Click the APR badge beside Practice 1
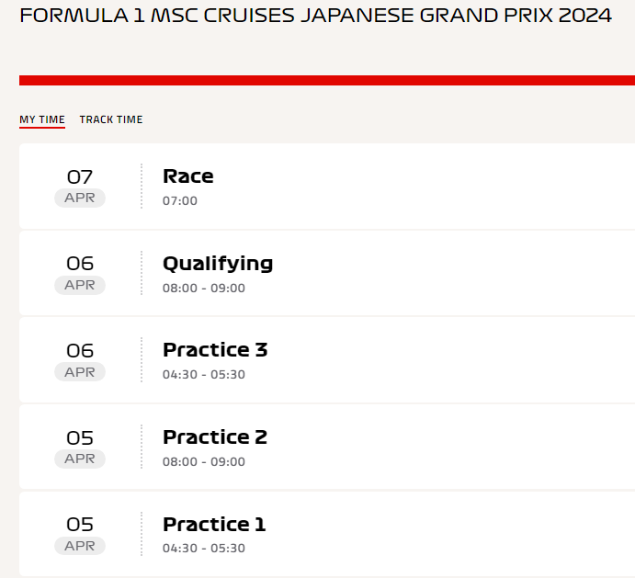Image resolution: width=635 pixels, height=578 pixels. click(x=80, y=546)
